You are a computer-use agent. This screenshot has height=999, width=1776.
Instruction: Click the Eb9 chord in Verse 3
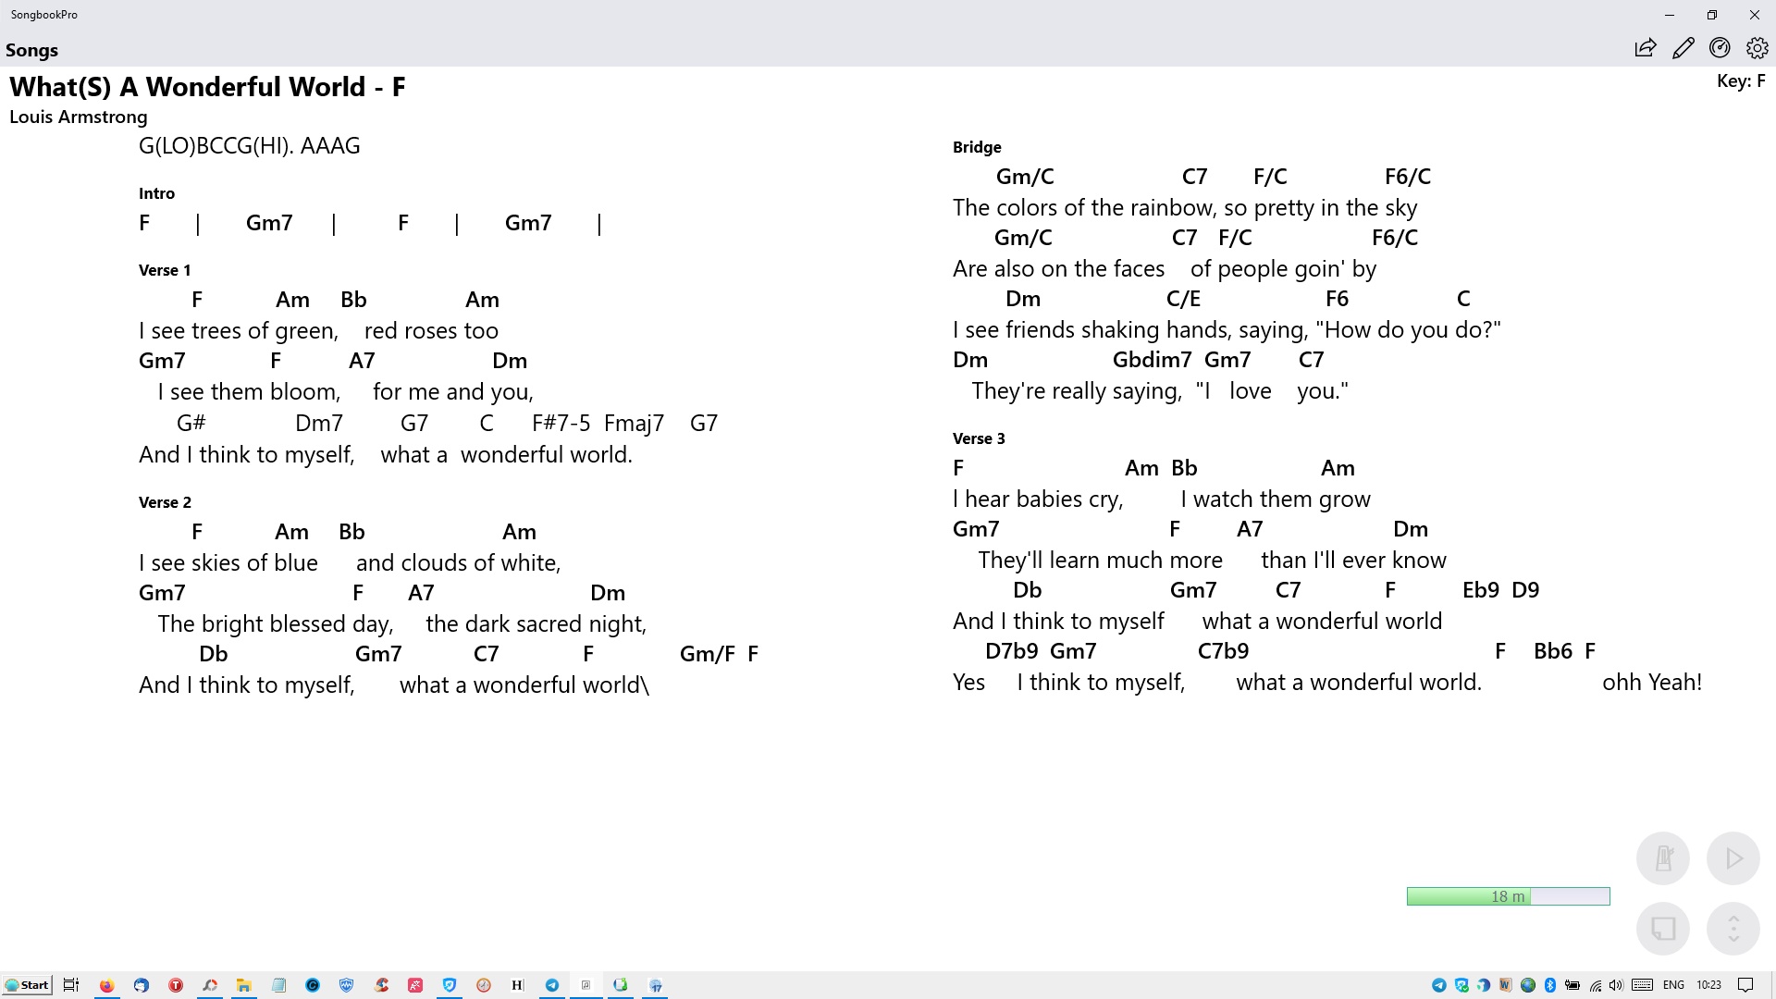coord(1480,590)
